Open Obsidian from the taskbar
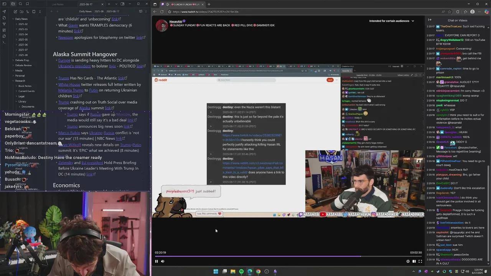Screen dimensions: 491x276 275,271
